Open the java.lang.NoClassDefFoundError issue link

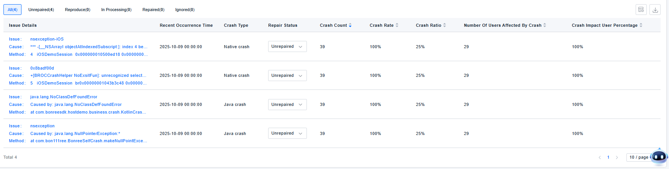click(64, 97)
